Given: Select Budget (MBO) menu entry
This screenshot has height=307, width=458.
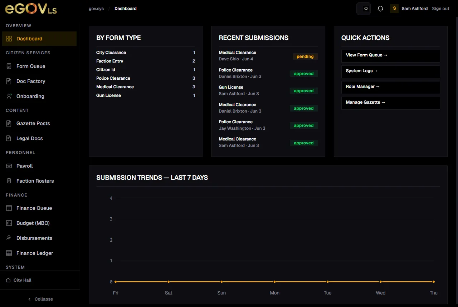Looking at the screenshot, I should (39, 223).
